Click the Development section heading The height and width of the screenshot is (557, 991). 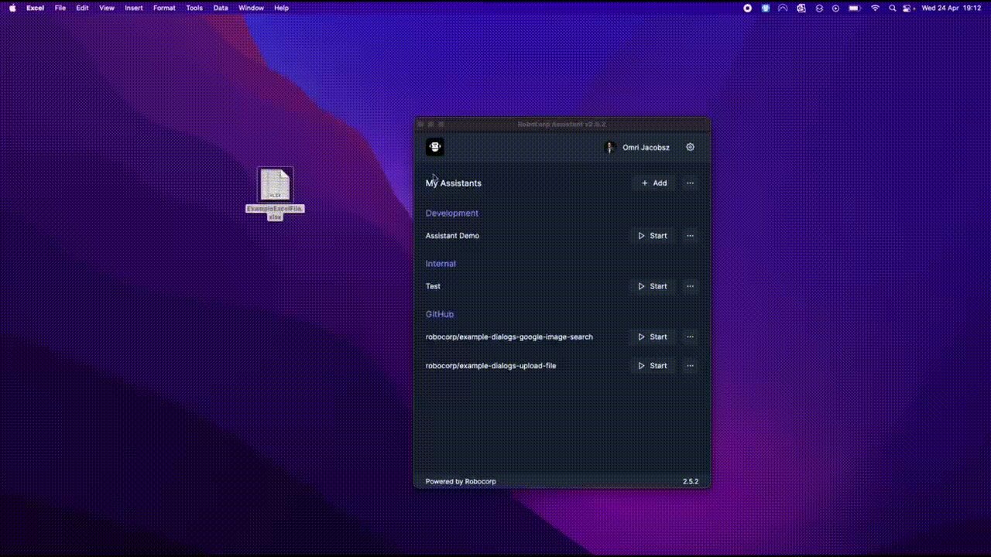pyautogui.click(x=452, y=214)
